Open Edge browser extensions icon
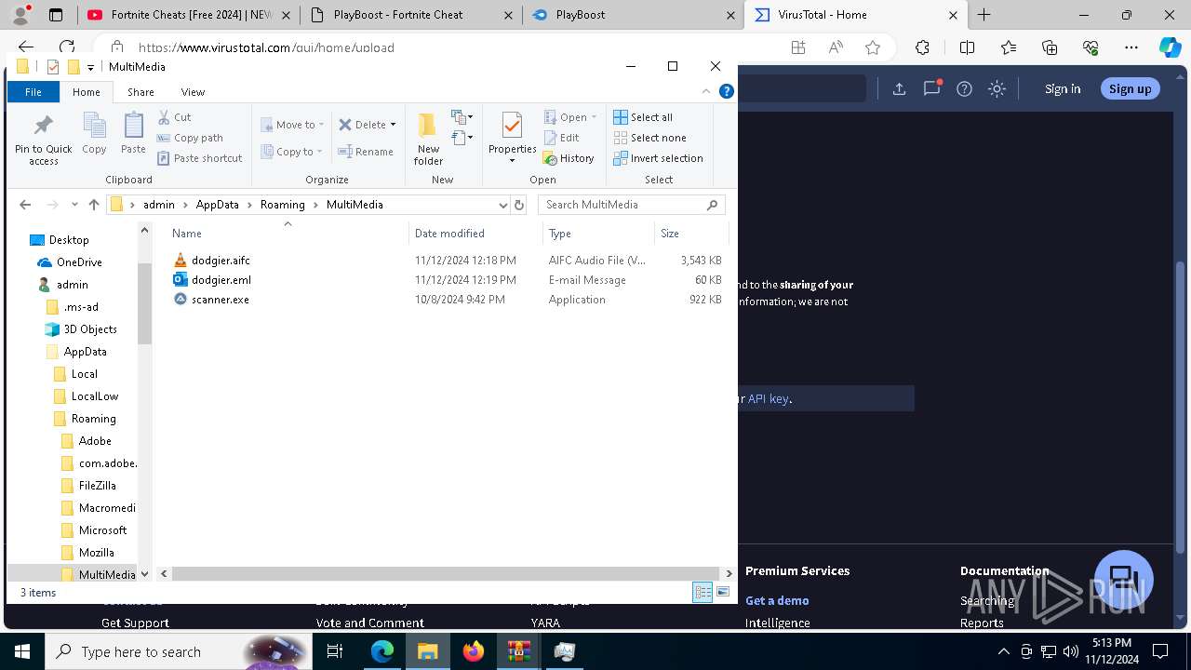The width and height of the screenshot is (1191, 670). point(922,47)
